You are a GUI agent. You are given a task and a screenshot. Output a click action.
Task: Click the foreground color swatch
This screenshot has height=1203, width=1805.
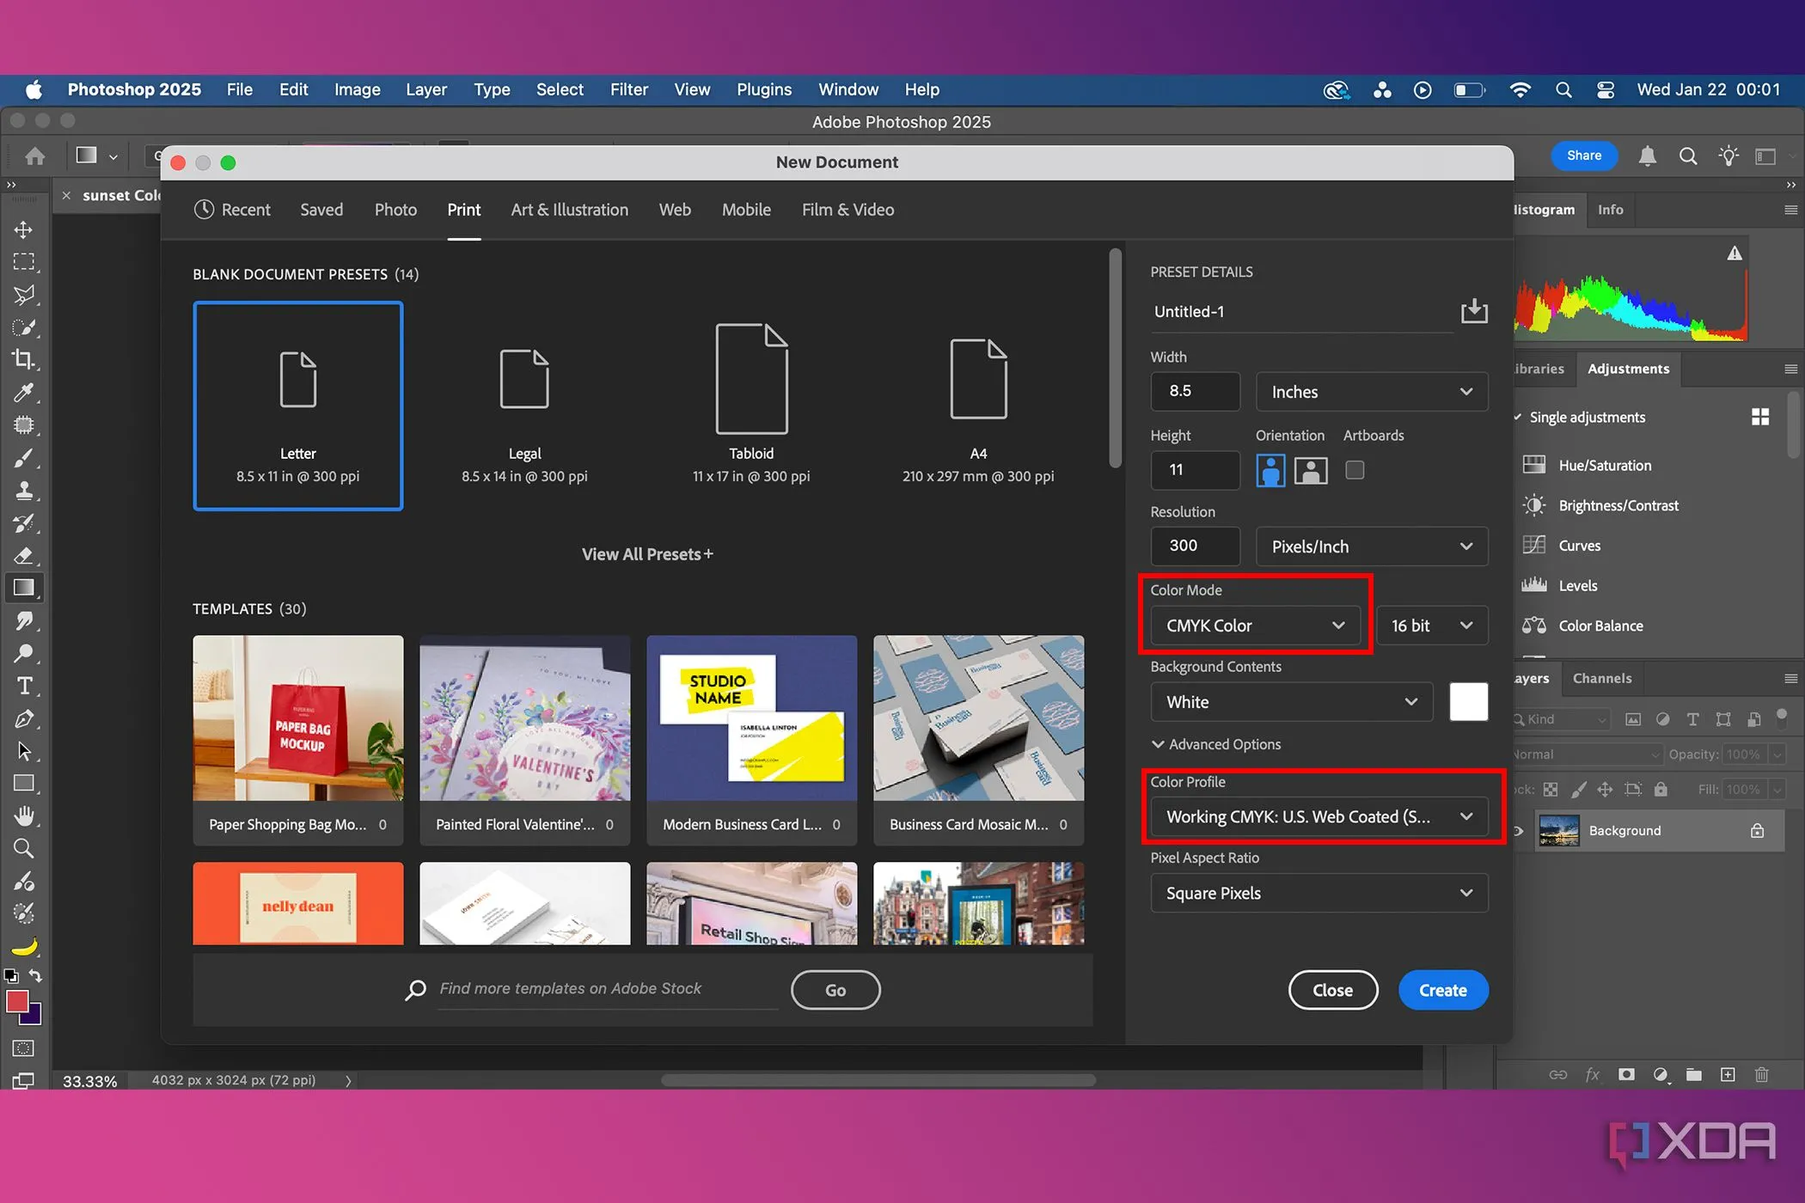click(16, 1001)
